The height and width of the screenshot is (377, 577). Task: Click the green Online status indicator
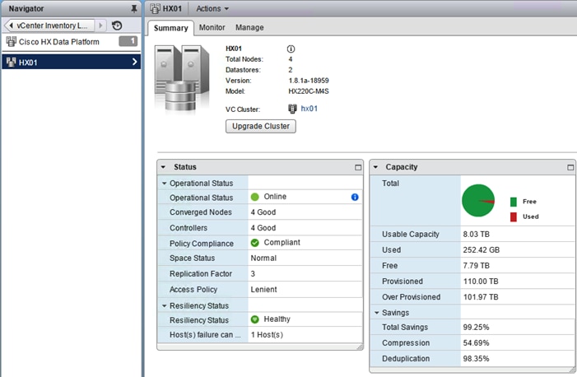pyautogui.click(x=254, y=197)
